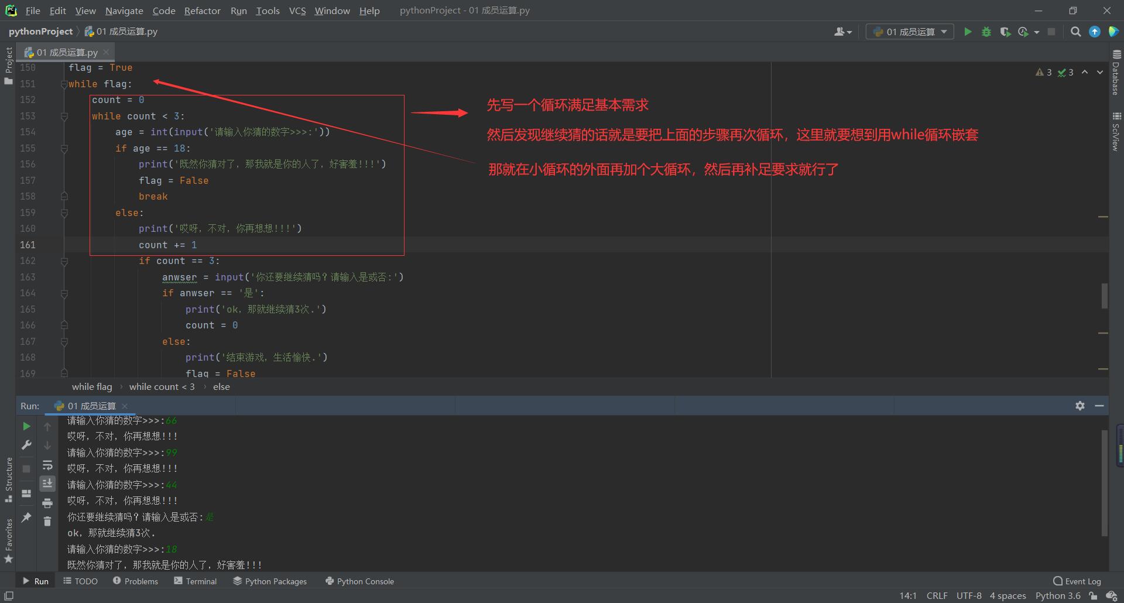Open the Python Packages tab
Viewport: 1124px width, 603px height.
pyautogui.click(x=270, y=581)
